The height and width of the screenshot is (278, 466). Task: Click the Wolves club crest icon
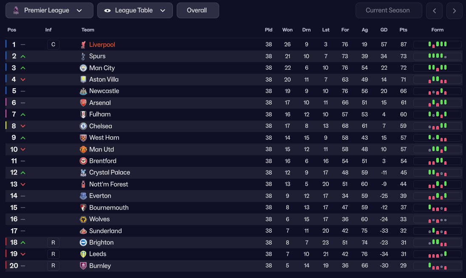[x=83, y=219]
